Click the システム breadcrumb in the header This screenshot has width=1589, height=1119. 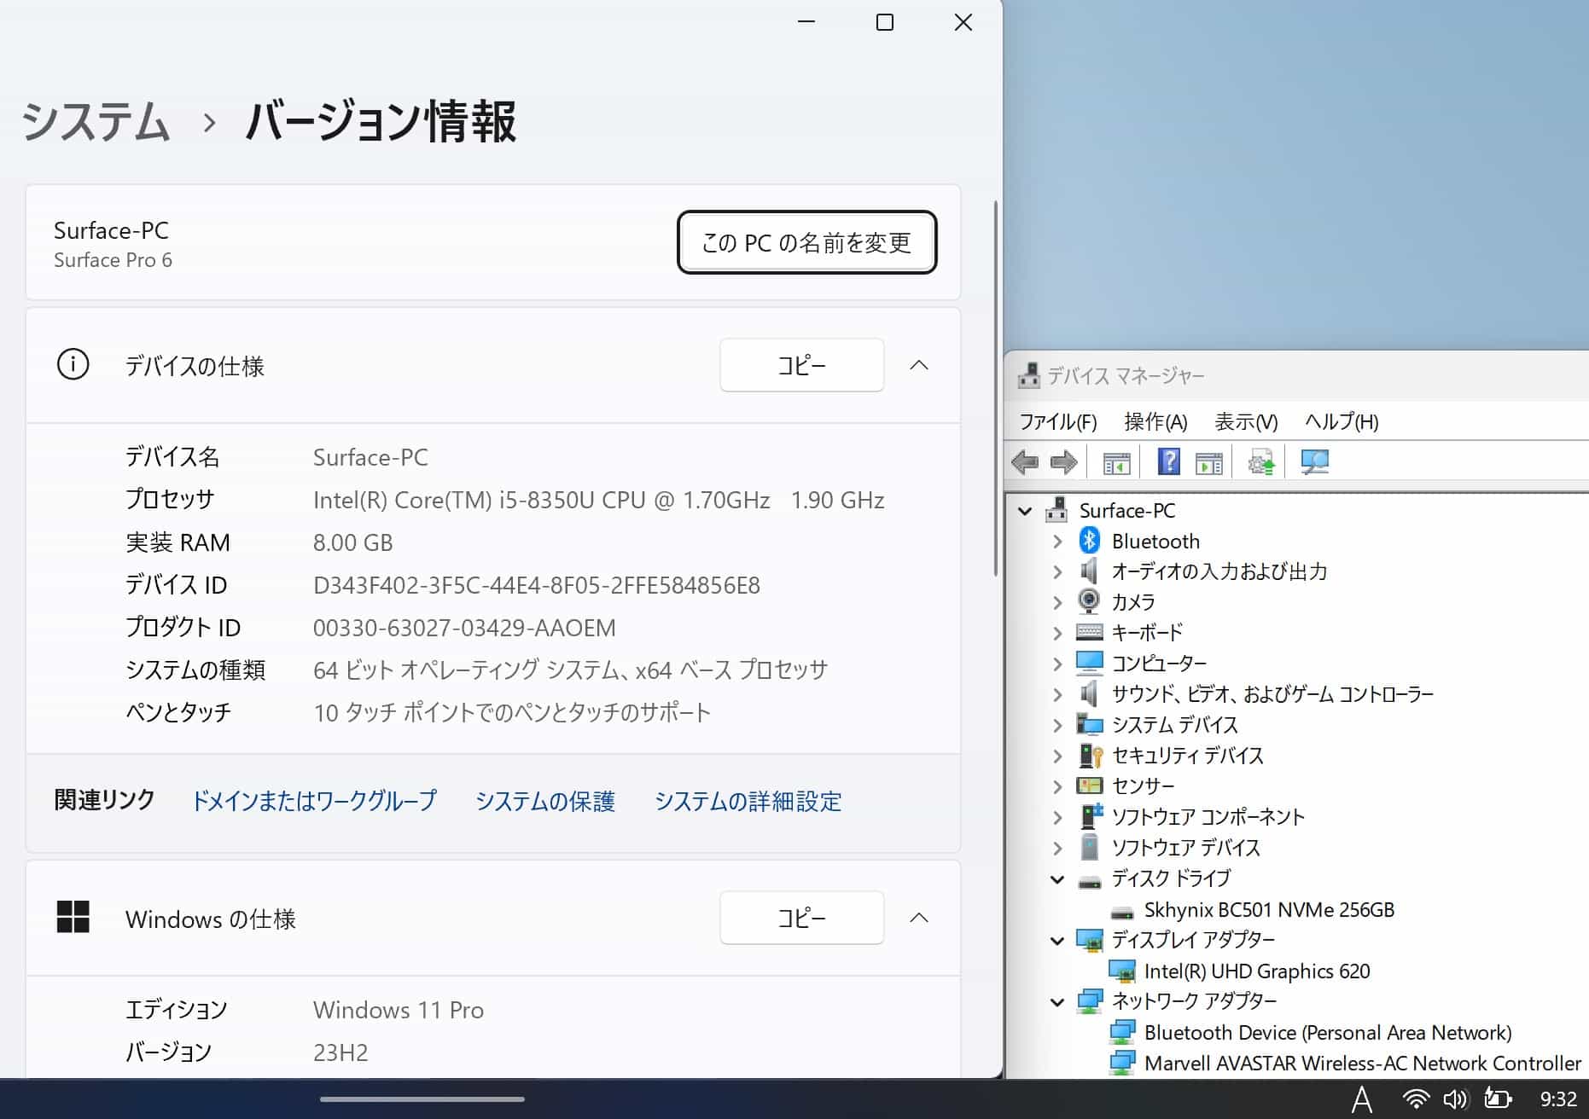pos(96,121)
